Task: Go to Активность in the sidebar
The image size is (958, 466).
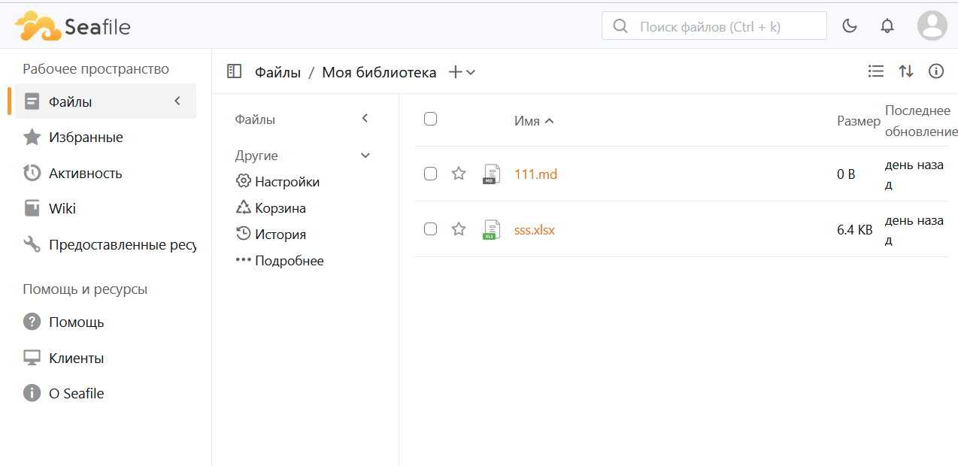Action: coord(85,173)
